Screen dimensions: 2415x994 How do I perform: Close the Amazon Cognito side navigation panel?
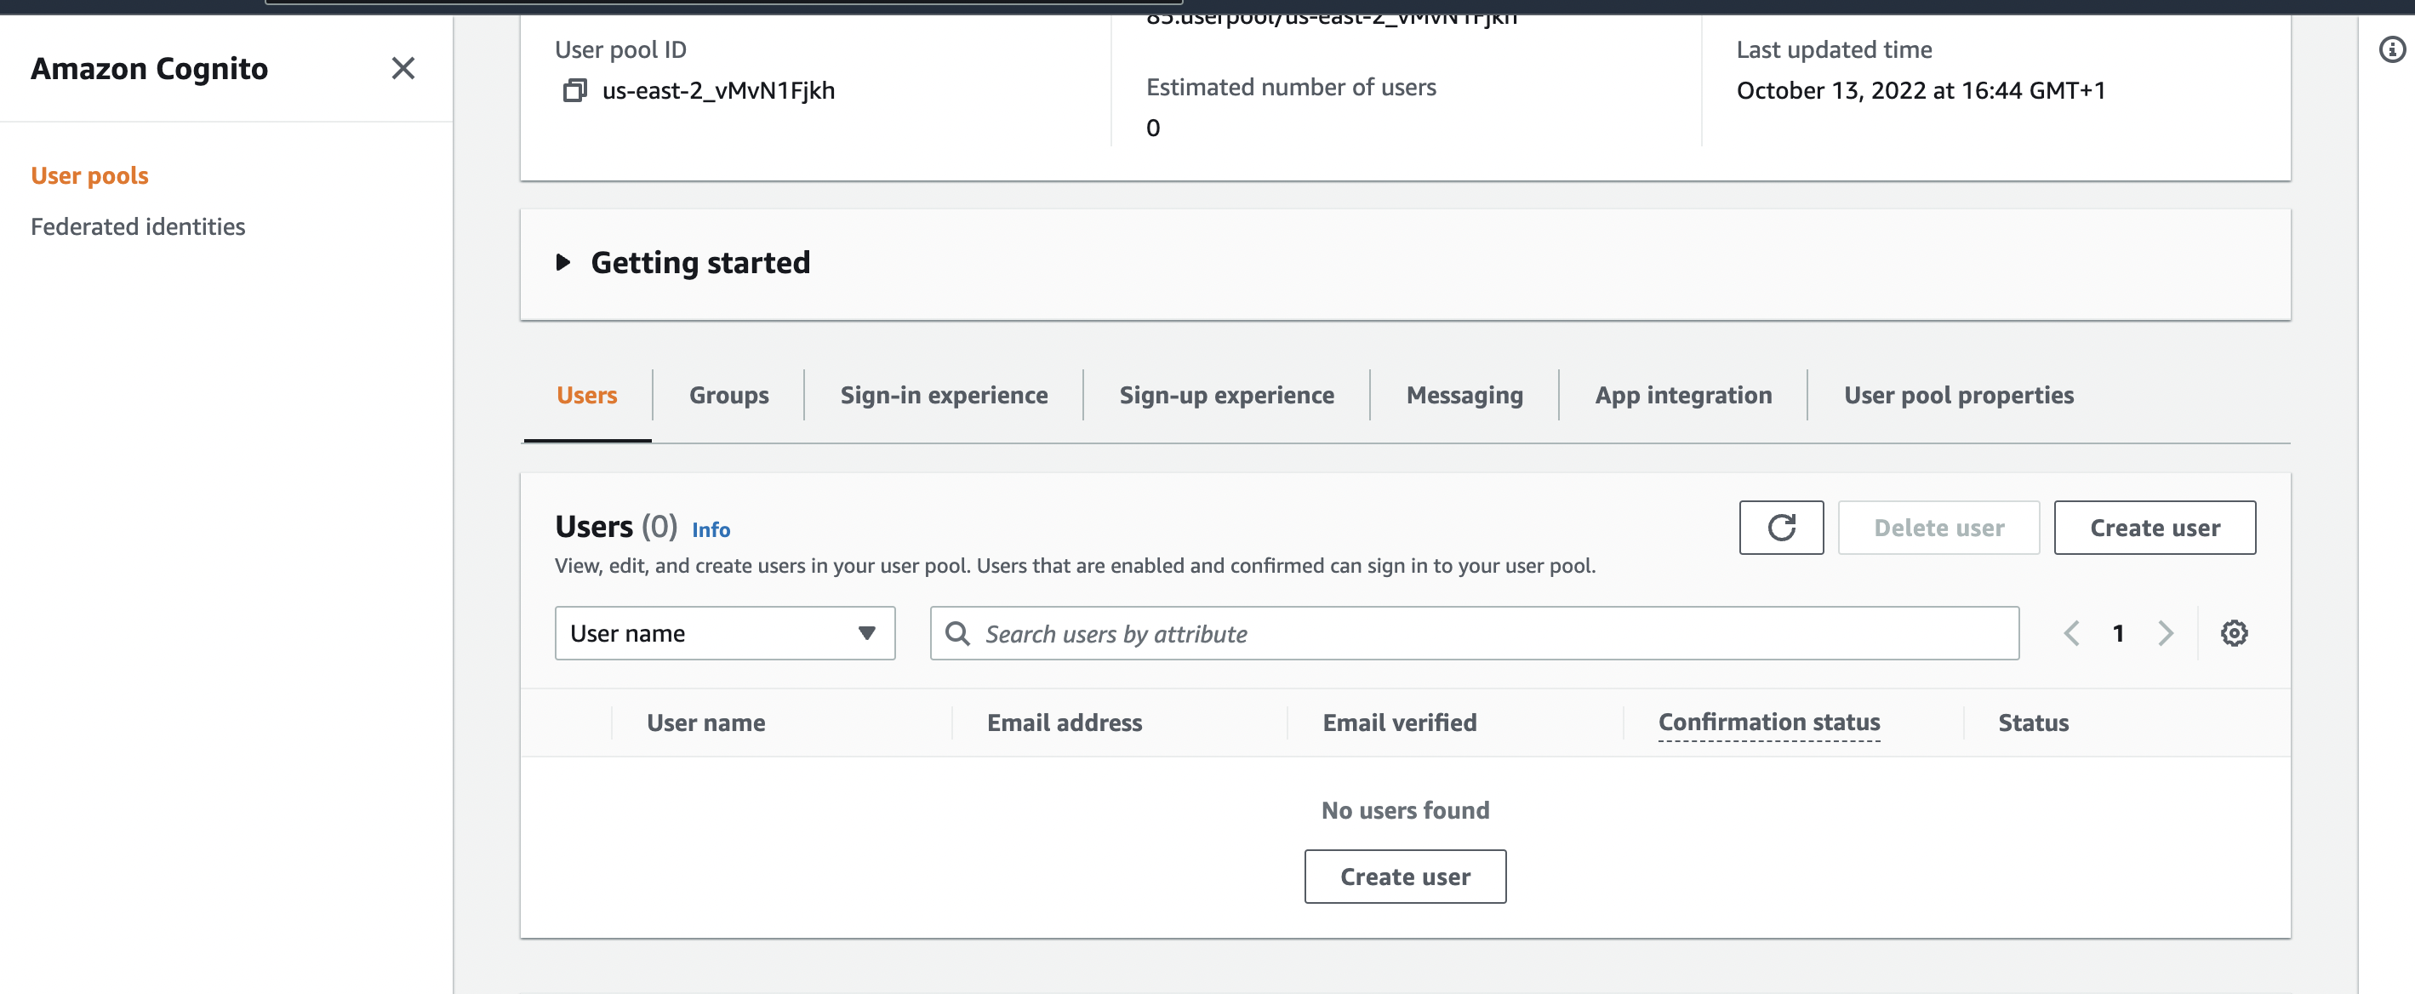pyautogui.click(x=403, y=68)
